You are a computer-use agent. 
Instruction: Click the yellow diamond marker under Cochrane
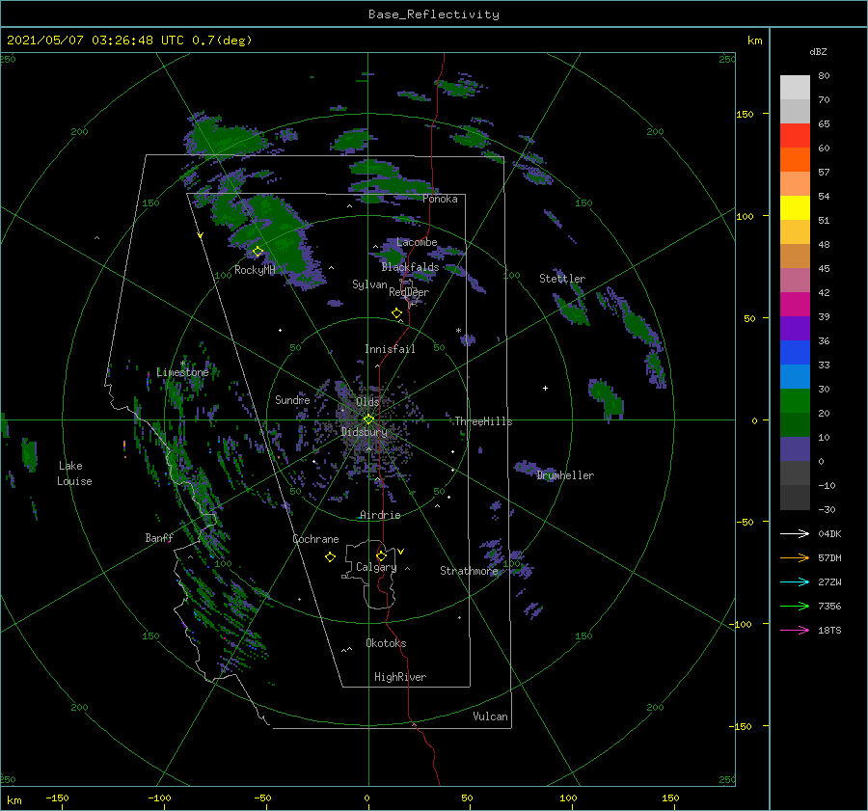(x=330, y=557)
